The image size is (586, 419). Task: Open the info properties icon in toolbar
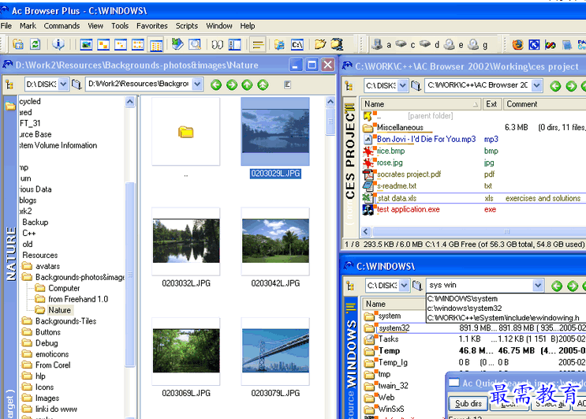tap(58, 44)
